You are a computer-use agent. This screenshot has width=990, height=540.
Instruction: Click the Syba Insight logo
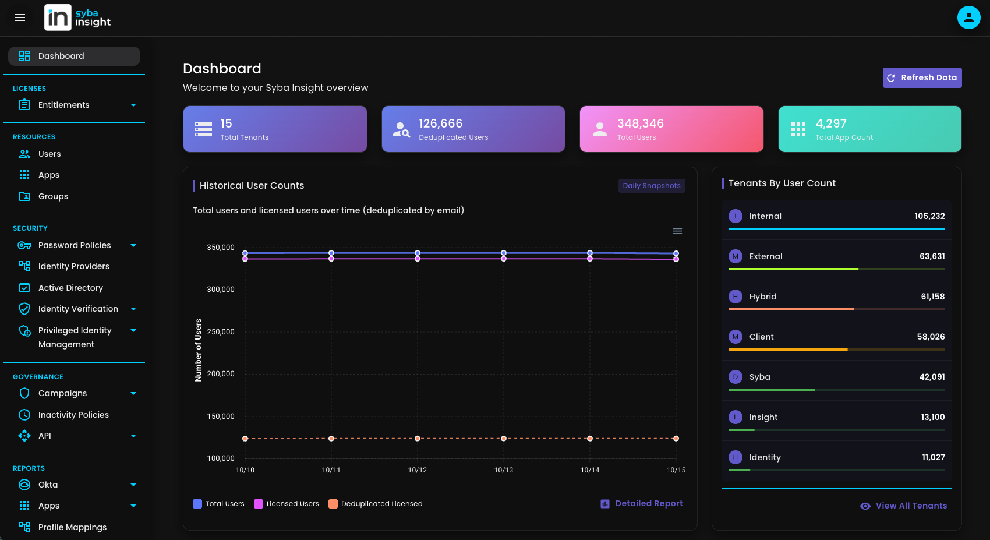77,17
